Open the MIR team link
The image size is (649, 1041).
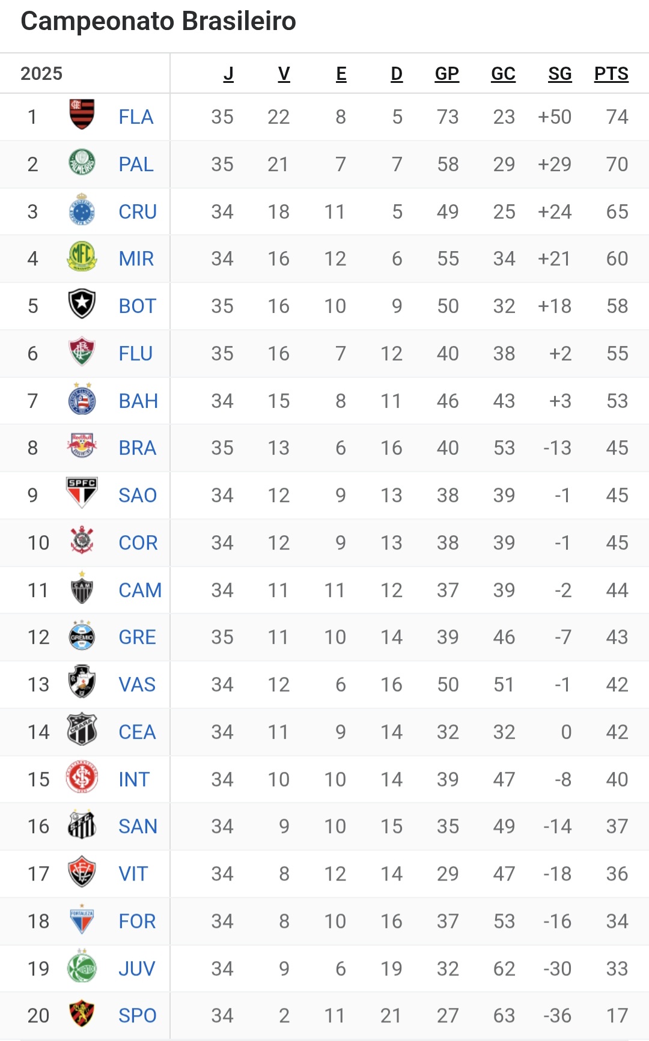(136, 258)
